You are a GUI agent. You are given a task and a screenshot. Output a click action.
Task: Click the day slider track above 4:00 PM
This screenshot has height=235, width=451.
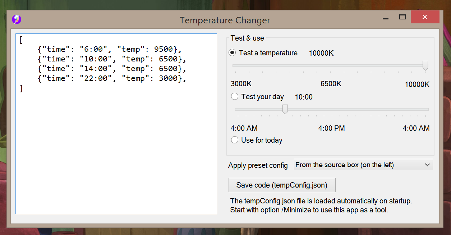click(x=331, y=109)
